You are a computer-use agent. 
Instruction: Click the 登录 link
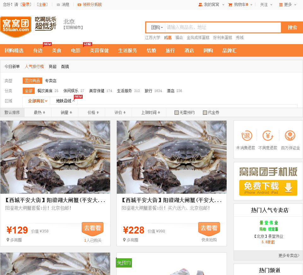click(26, 5)
